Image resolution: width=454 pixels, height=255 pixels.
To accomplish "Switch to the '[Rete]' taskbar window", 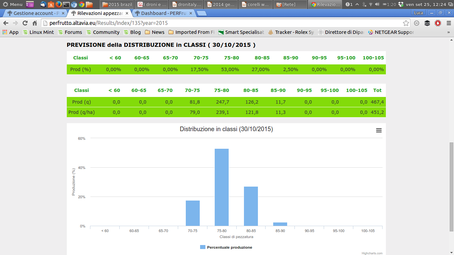I will [290, 5].
